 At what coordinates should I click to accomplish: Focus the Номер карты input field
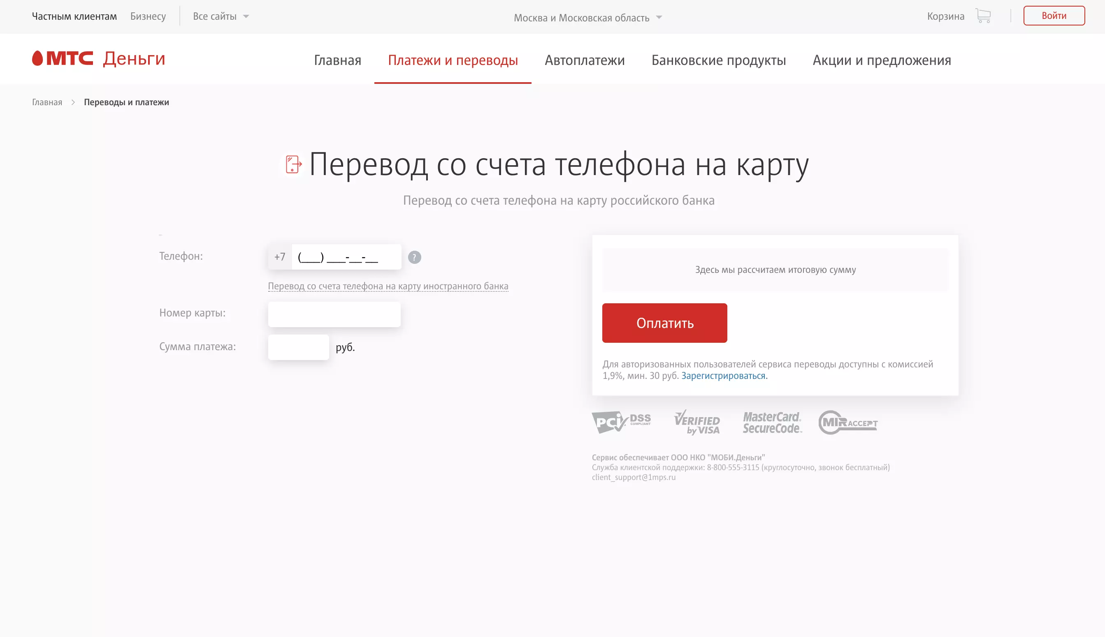click(x=334, y=314)
